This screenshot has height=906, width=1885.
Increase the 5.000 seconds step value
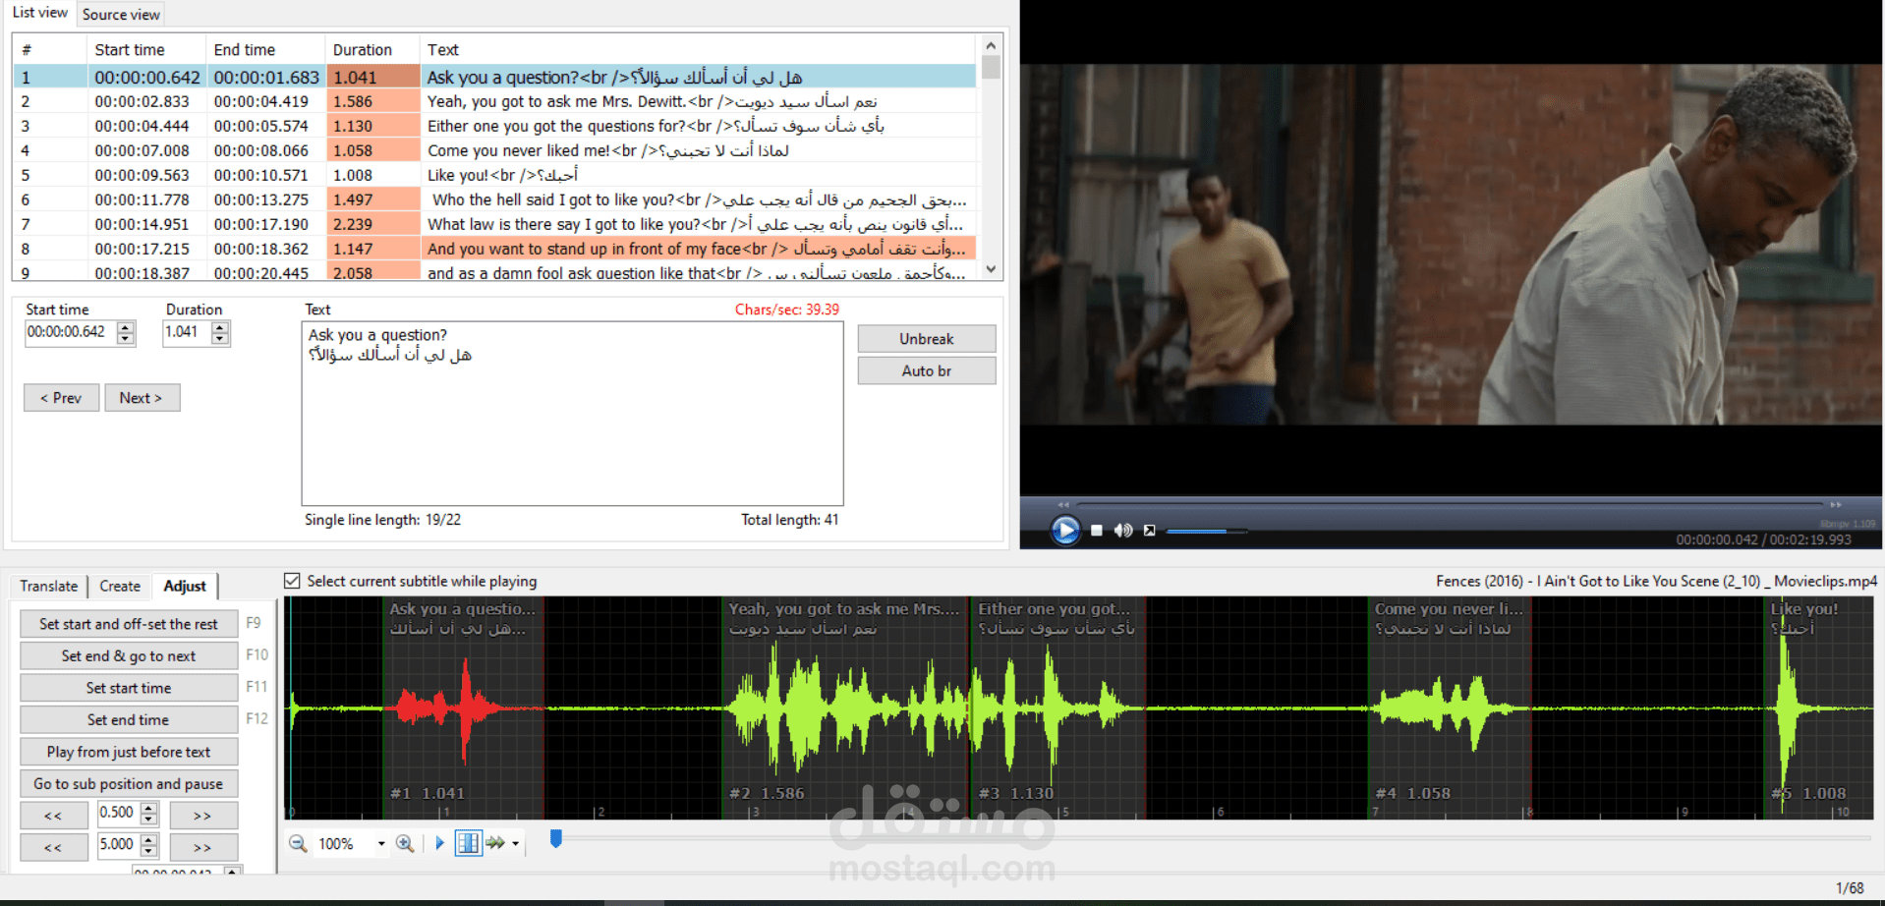pyautogui.click(x=149, y=839)
